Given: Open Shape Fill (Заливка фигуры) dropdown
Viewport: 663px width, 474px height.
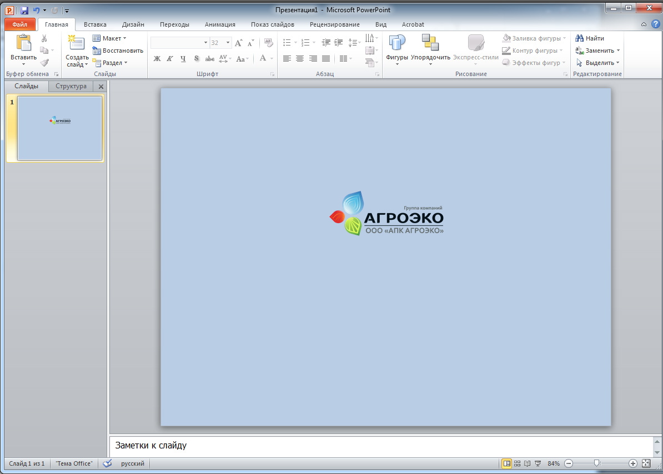Looking at the screenshot, I should coord(534,38).
